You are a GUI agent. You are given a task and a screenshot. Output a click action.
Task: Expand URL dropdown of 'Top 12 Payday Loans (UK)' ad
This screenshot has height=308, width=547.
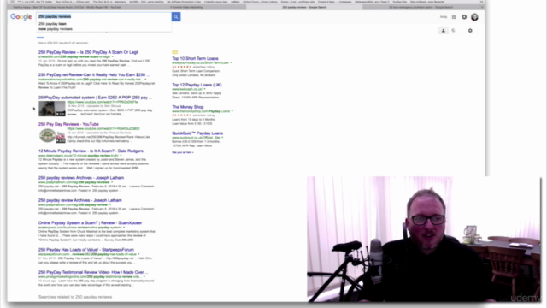coord(204,89)
